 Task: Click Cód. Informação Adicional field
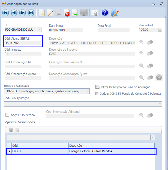click(x=90, y=116)
